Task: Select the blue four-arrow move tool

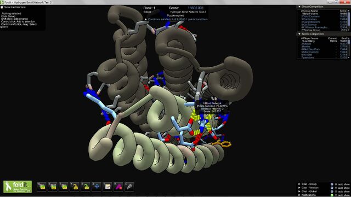Action: (97, 187)
